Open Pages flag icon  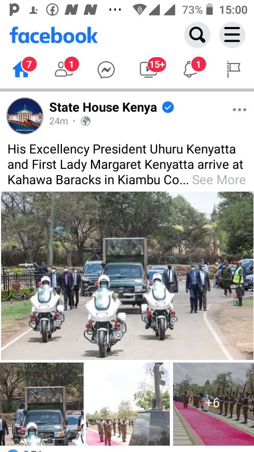point(233,69)
